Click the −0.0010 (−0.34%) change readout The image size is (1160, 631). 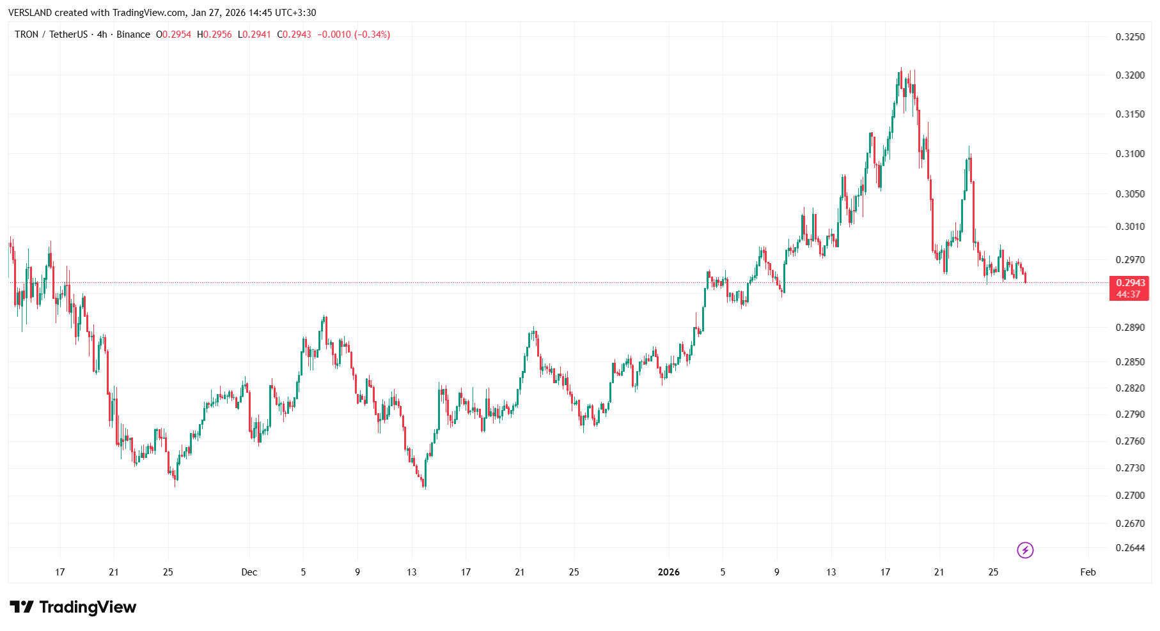pyautogui.click(x=354, y=34)
